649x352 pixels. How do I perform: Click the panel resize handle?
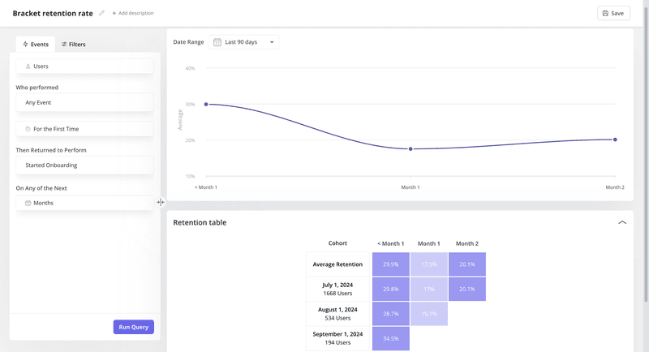[161, 203]
